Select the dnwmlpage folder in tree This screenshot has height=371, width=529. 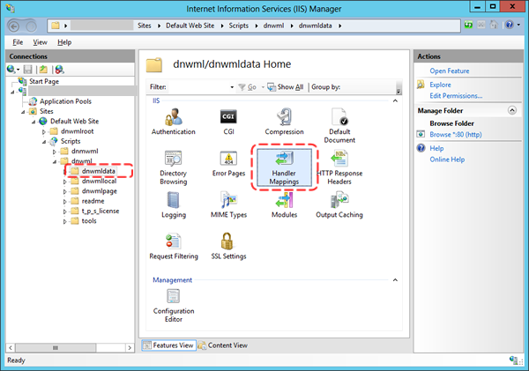point(99,191)
